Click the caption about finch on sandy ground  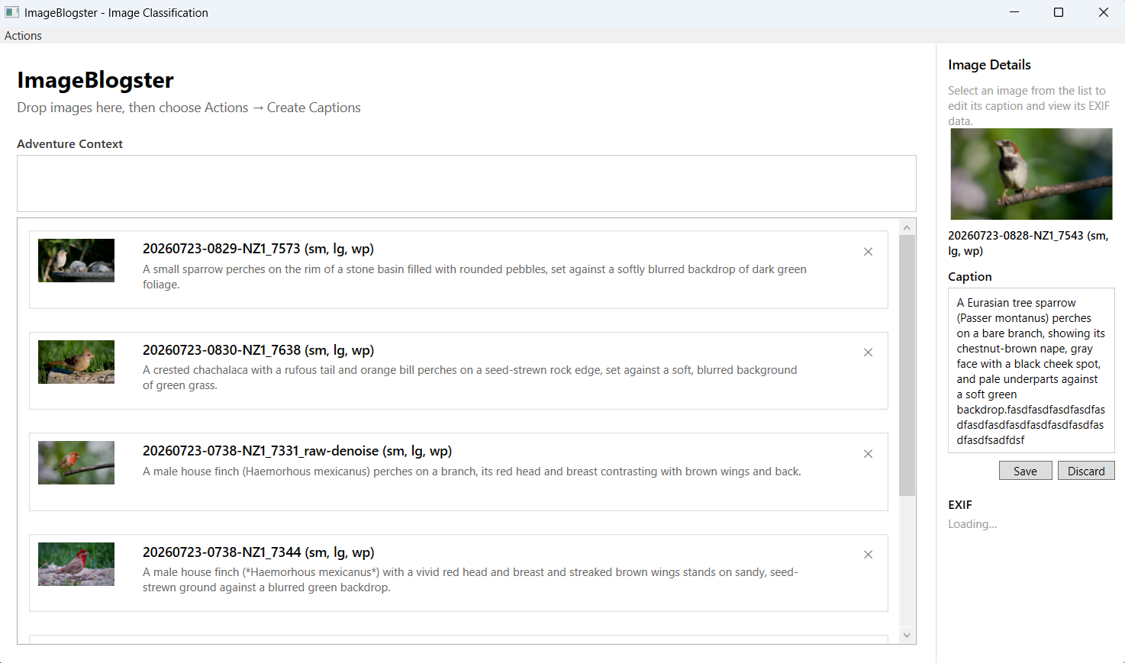pyautogui.click(x=470, y=580)
